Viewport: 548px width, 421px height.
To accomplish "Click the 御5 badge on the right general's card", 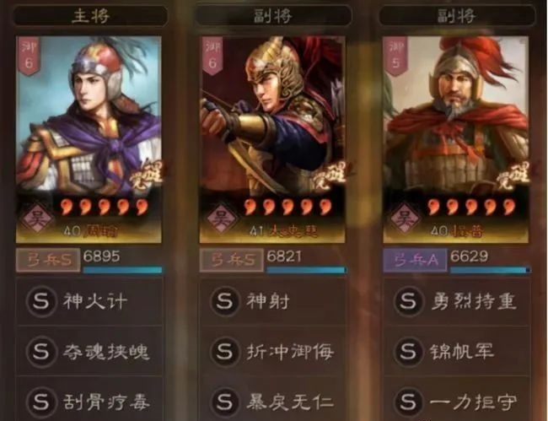I will (396, 57).
